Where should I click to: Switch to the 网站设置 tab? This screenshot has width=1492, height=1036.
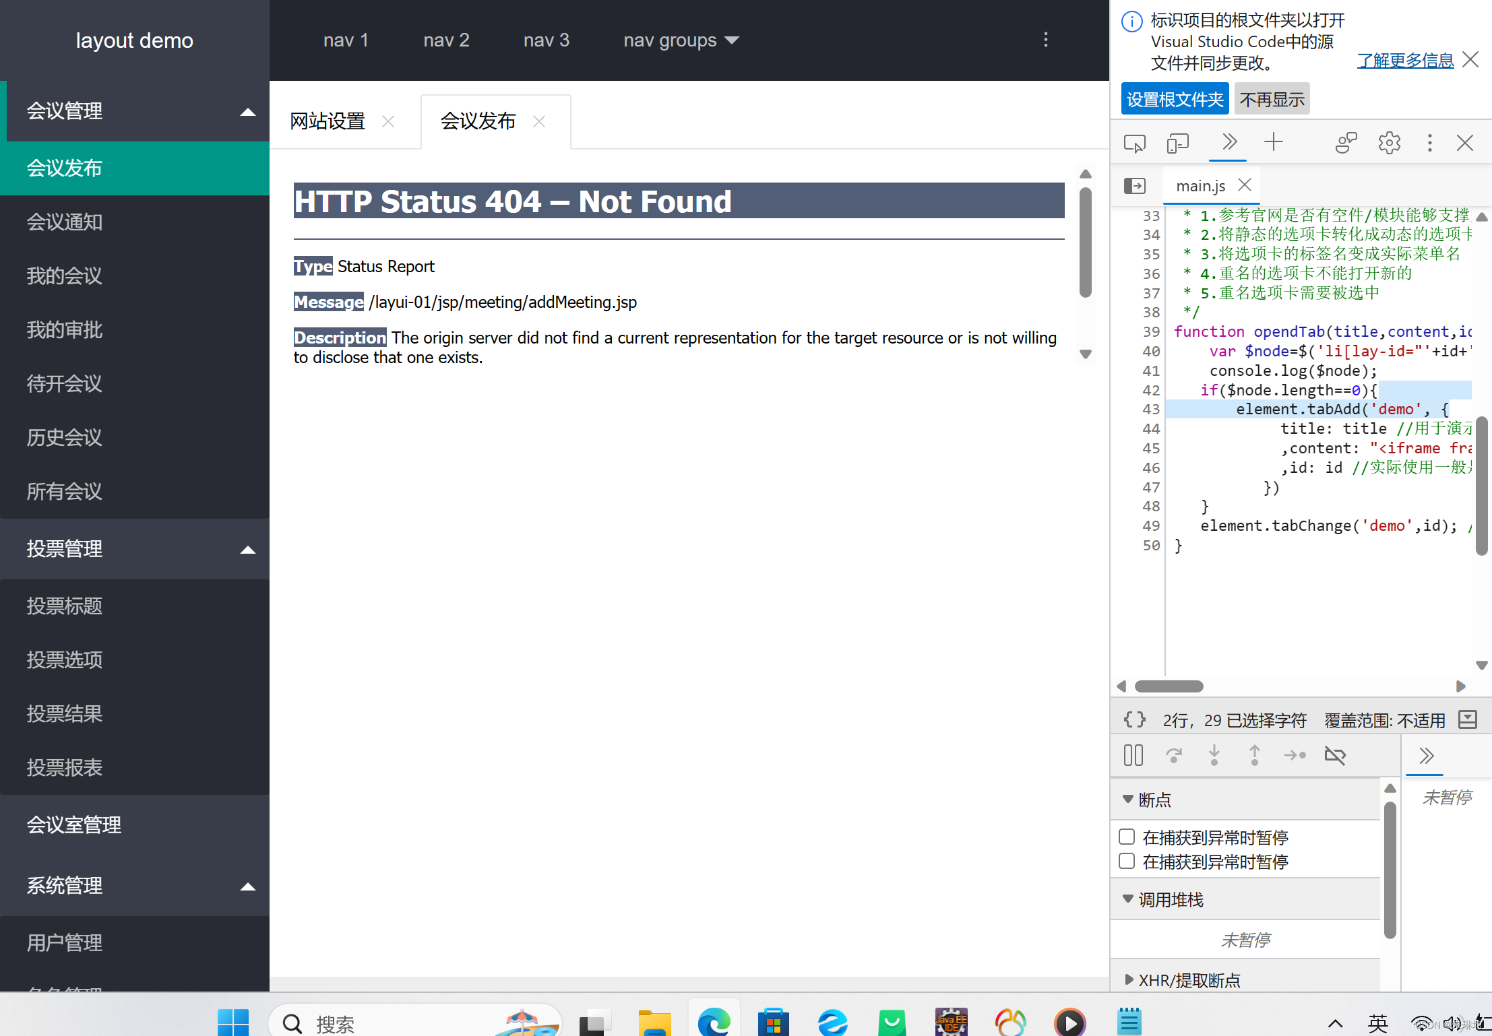click(328, 121)
